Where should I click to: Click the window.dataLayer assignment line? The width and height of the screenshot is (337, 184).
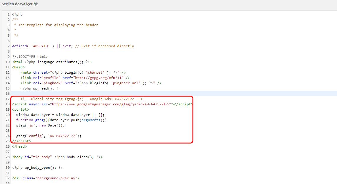(60, 115)
